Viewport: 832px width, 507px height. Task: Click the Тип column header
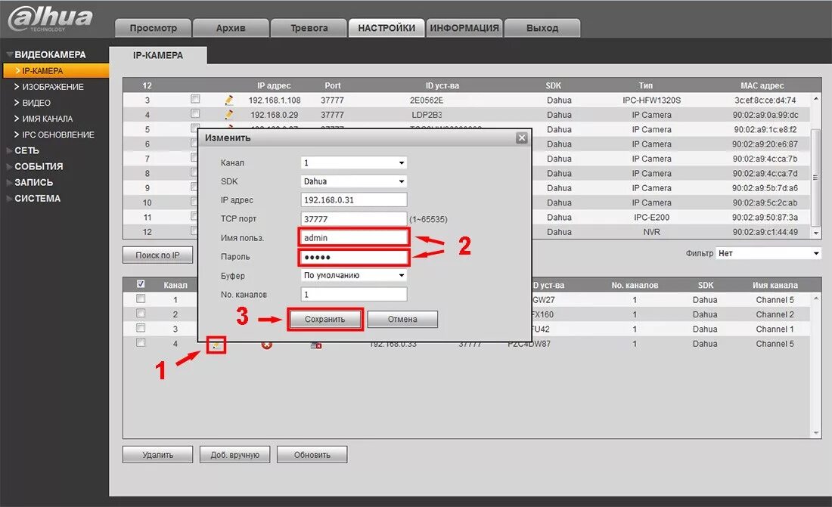[646, 85]
